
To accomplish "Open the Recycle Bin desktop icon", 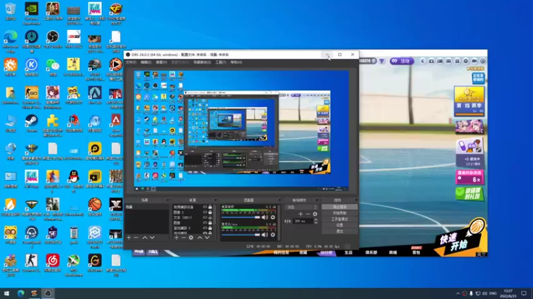I will (11, 11).
